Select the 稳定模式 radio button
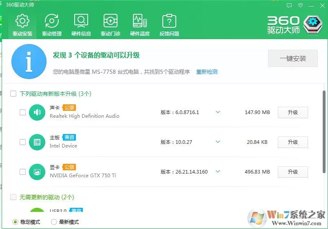The image size is (328, 229). 15,222
